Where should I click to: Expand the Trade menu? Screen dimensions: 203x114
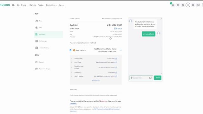click(41, 5)
